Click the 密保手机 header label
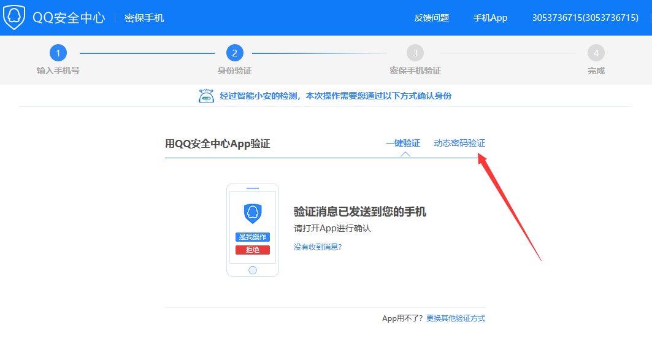Viewport: 652px width, 346px height. [x=144, y=18]
